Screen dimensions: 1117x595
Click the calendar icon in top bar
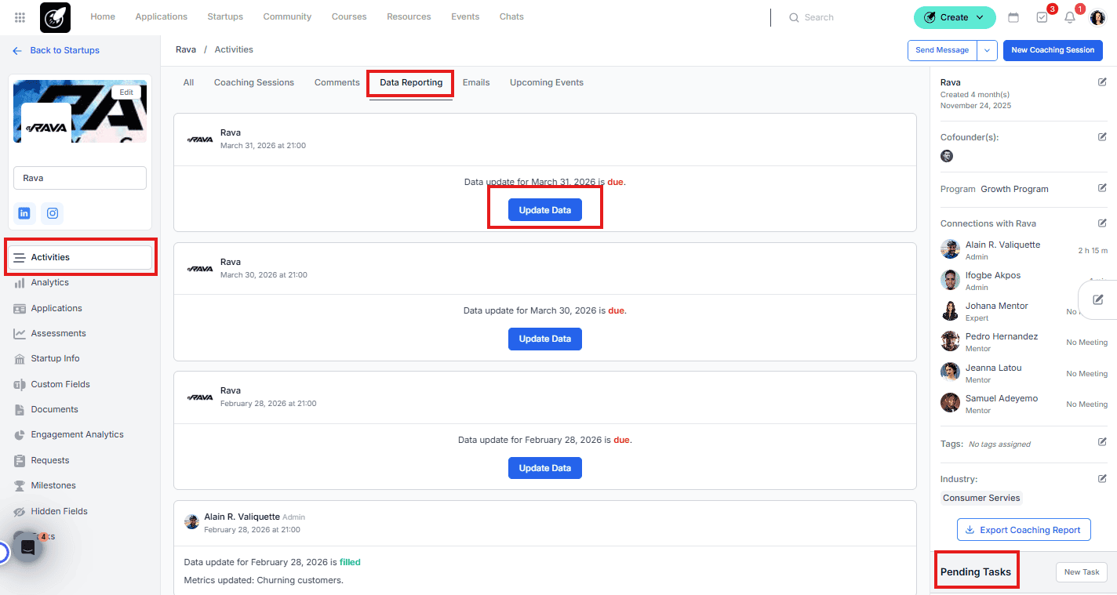pyautogui.click(x=1013, y=17)
